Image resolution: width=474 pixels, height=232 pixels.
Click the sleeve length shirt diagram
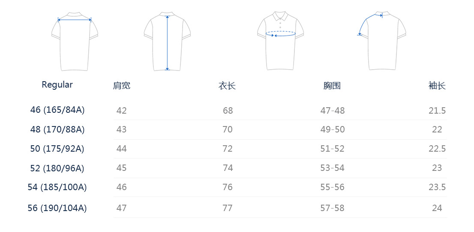pyautogui.click(x=381, y=41)
